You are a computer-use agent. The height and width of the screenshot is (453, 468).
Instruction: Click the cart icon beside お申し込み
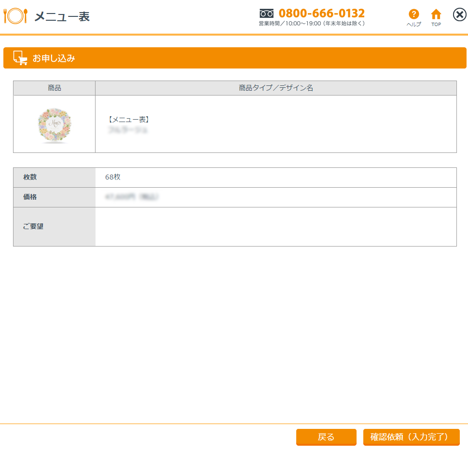coord(20,58)
